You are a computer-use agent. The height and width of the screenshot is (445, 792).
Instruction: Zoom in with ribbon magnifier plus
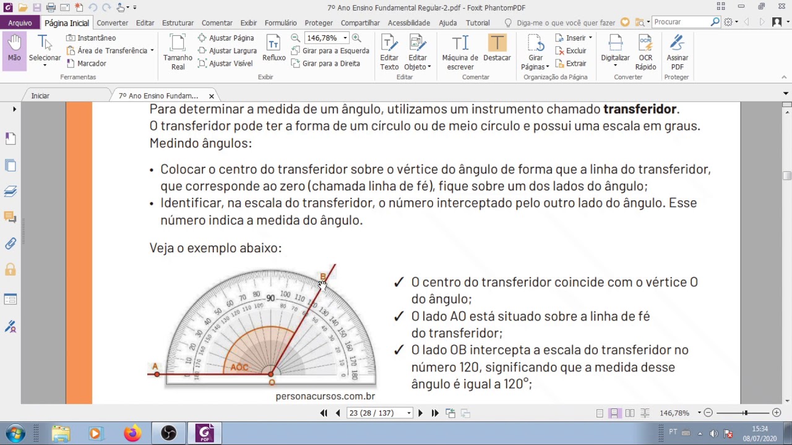[356, 38]
